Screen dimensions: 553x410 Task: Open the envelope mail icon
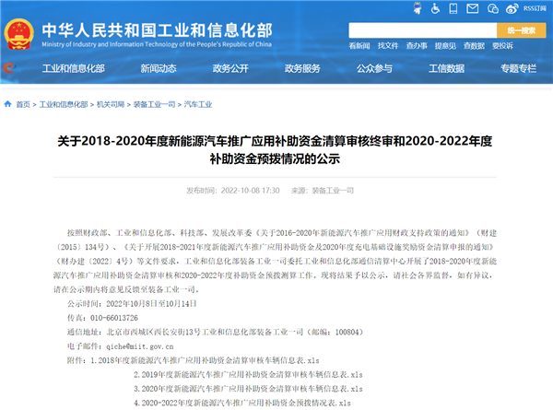point(473,8)
